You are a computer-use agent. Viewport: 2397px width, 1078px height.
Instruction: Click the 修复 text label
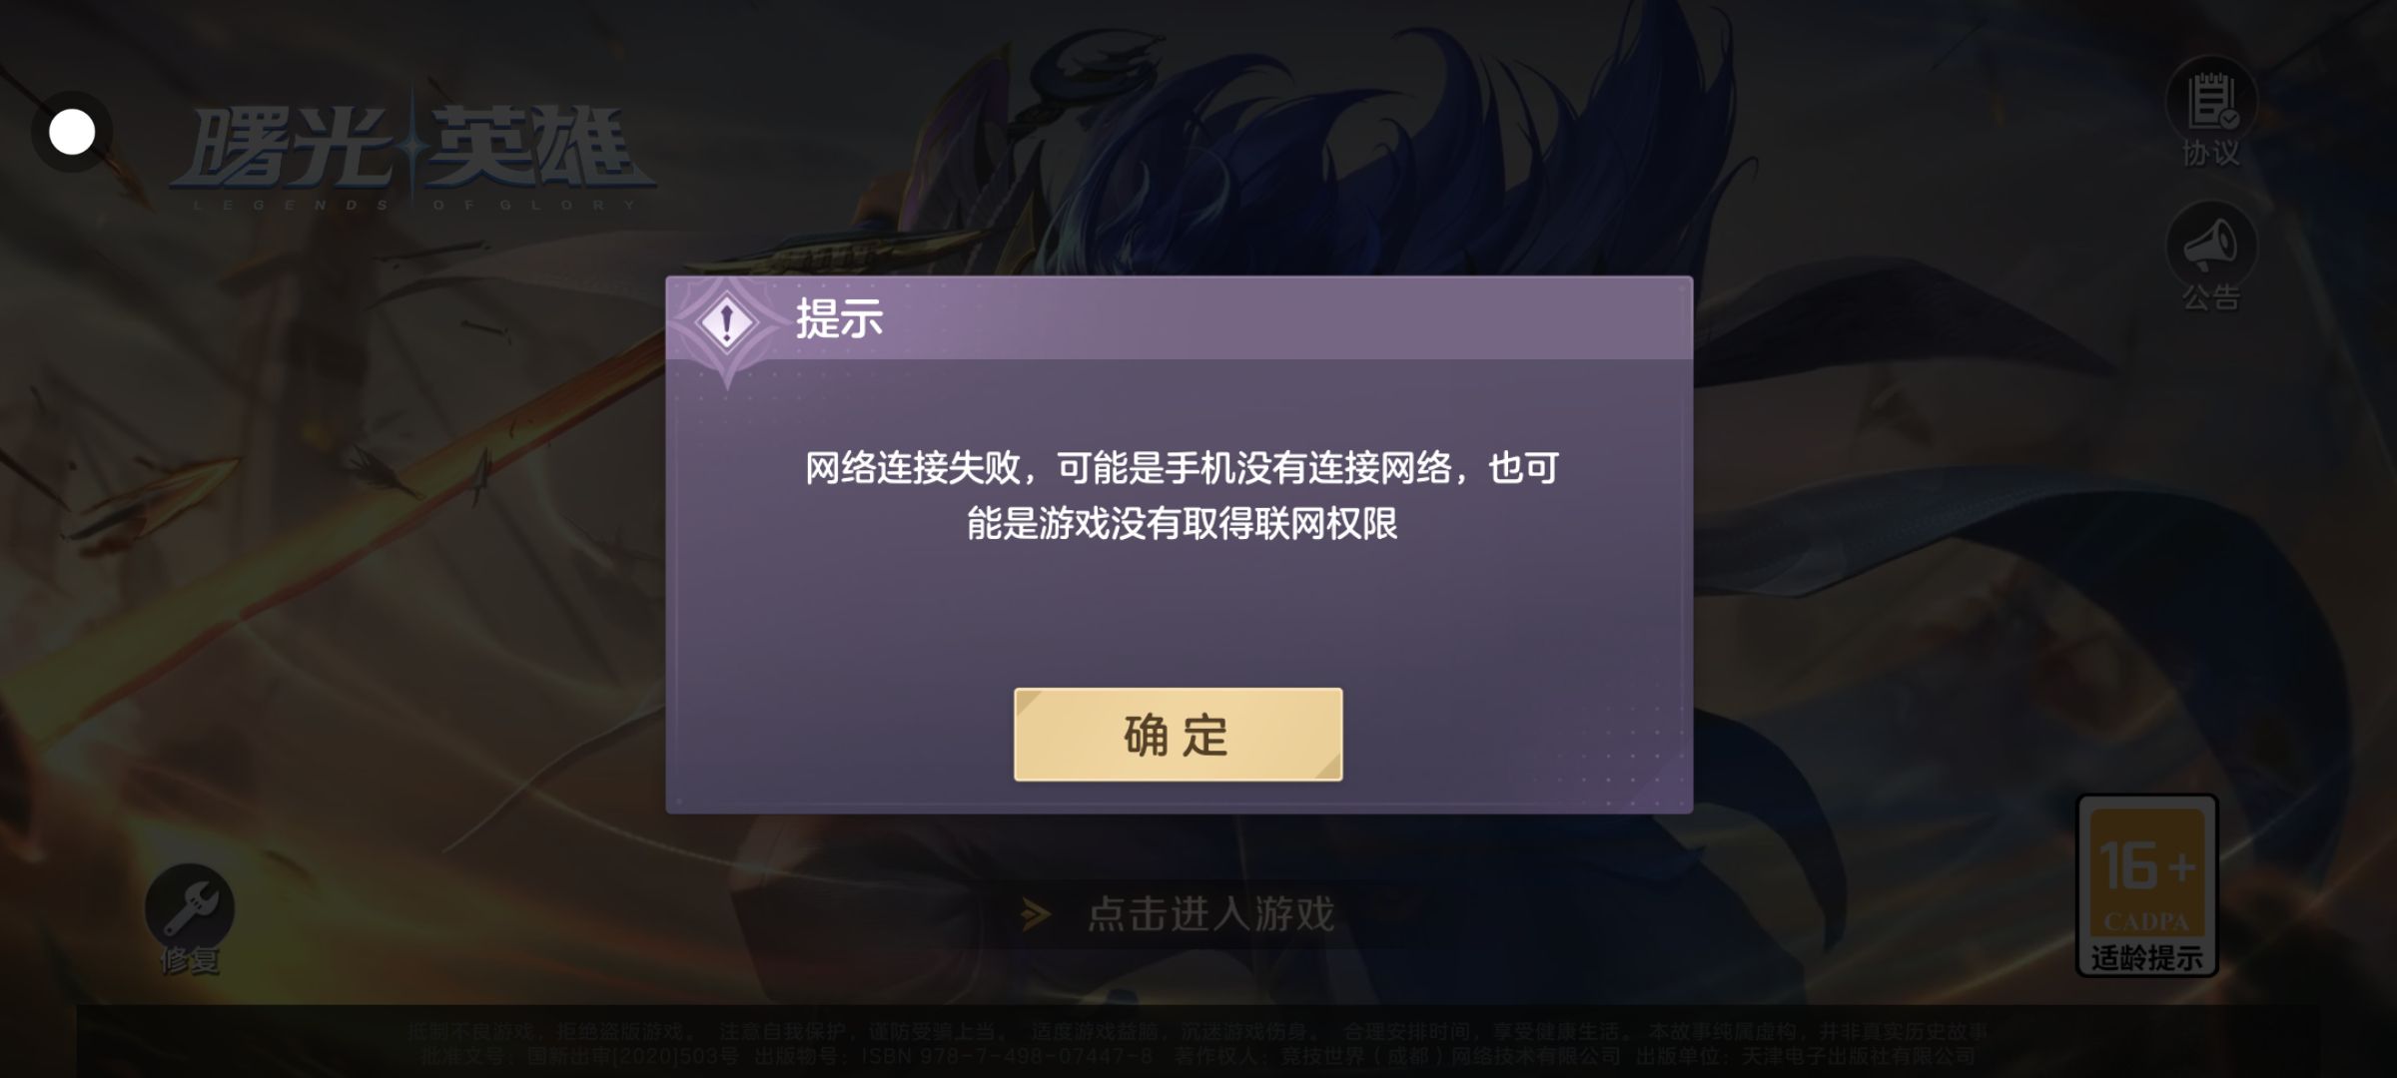coord(190,960)
